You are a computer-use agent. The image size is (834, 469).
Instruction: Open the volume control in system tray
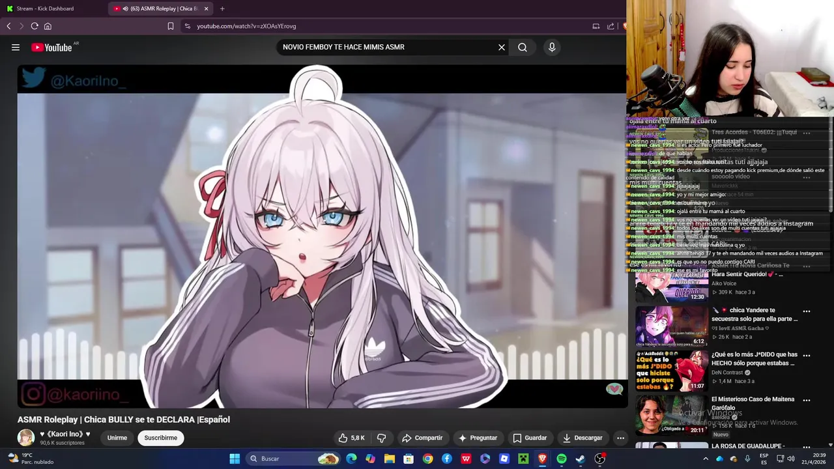click(x=791, y=459)
